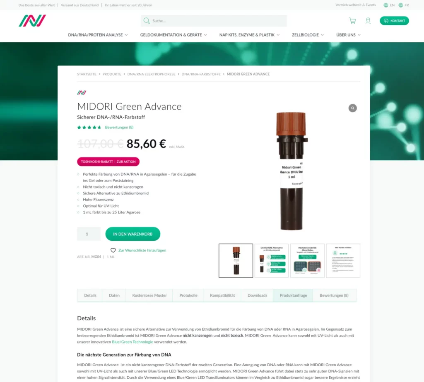Image resolution: width=424 pixels, height=382 pixels.
Task: Select the second product thumbnail image
Action: coord(272,261)
